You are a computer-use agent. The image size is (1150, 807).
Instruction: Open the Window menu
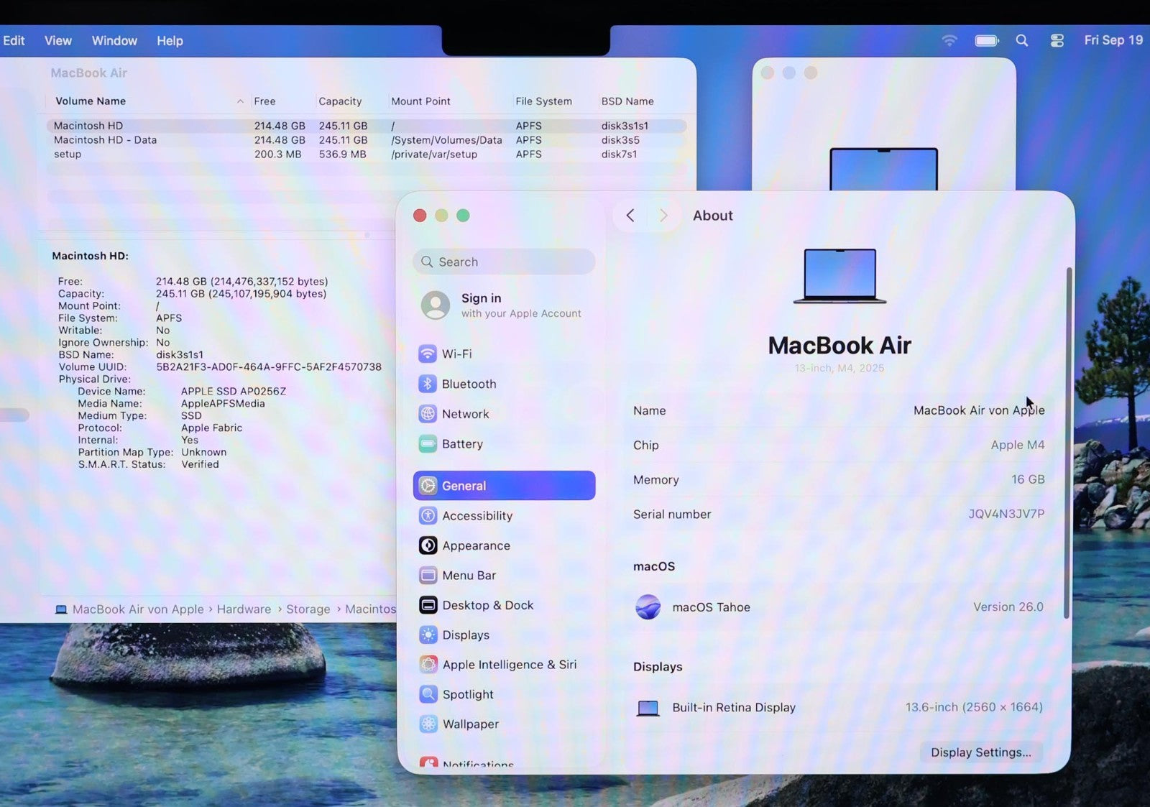tap(114, 41)
